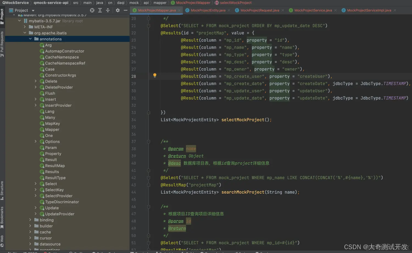Close the MockProjectEntity.java tab
This screenshot has height=253, width=412.
[x=229, y=10]
